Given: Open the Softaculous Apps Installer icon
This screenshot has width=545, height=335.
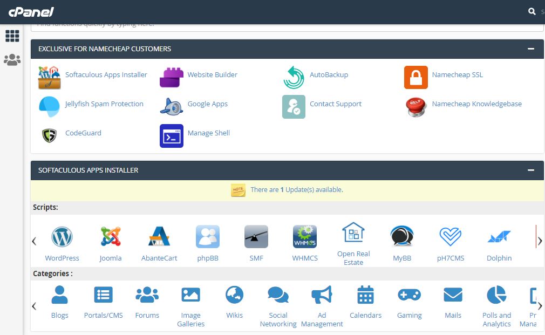Looking at the screenshot, I should point(49,78).
